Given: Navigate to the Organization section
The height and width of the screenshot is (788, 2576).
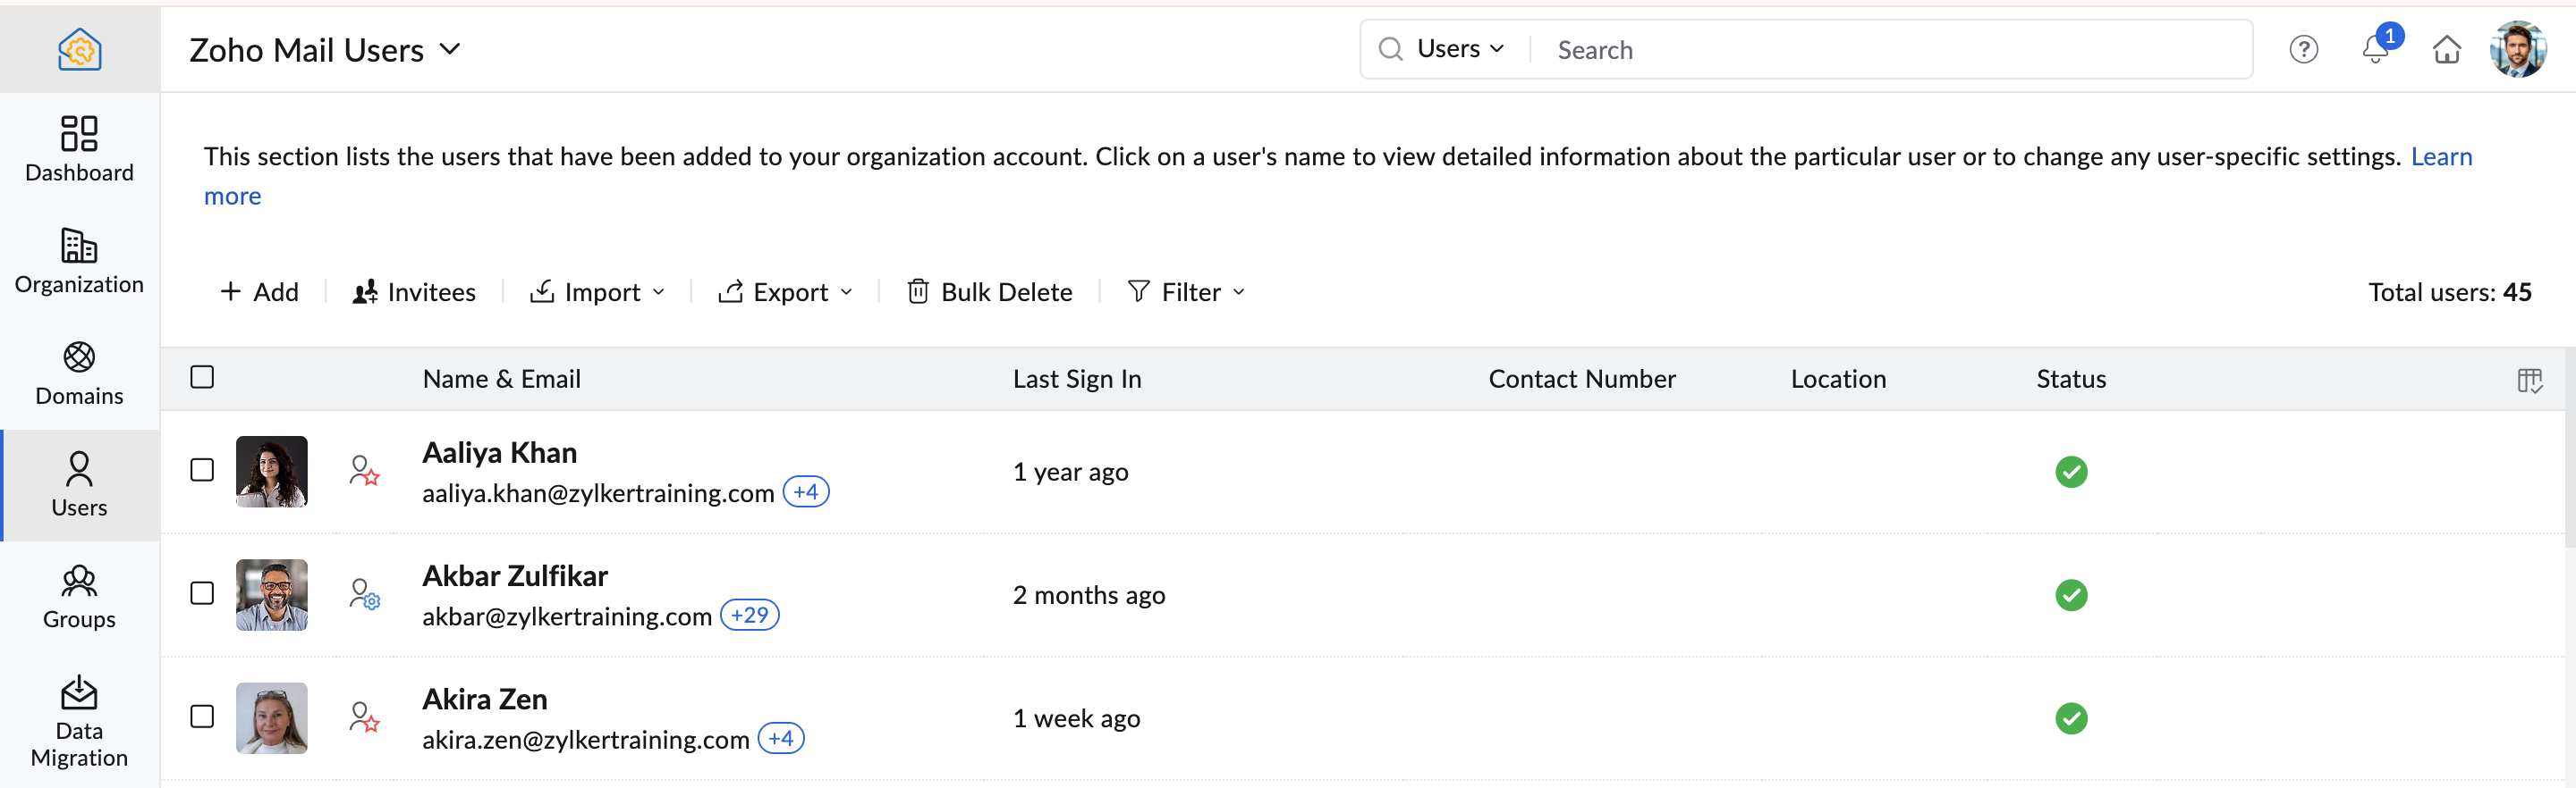Looking at the screenshot, I should pos(79,262).
